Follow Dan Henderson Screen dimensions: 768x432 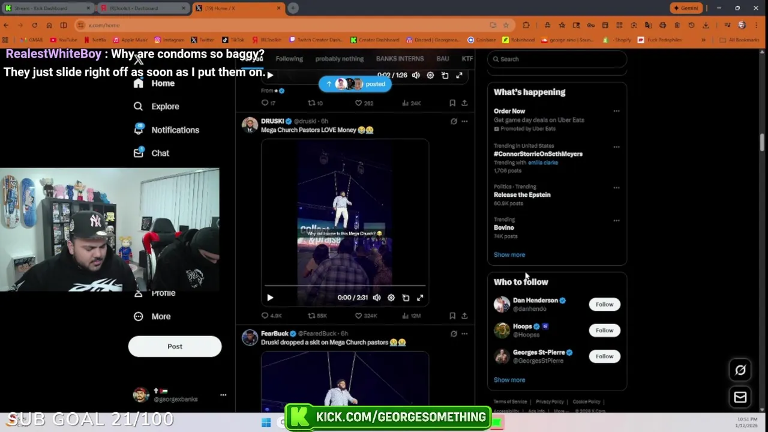point(604,304)
